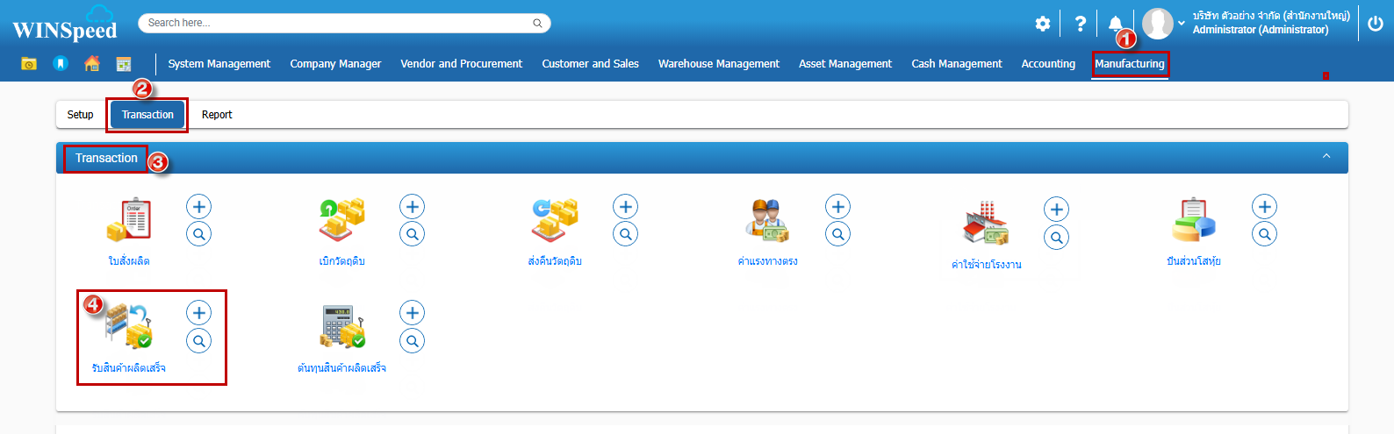Switch to the Report tab
1394x434 pixels.
click(217, 115)
